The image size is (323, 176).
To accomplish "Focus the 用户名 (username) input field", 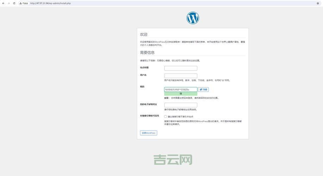I will coord(180,76).
